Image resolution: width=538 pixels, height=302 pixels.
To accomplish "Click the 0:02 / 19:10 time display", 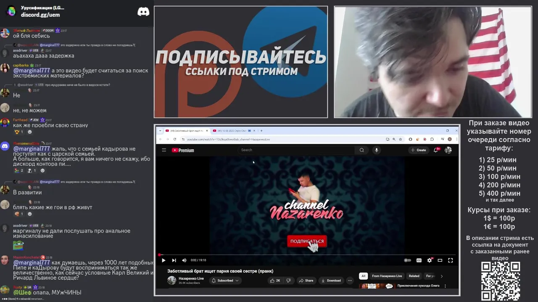I will pos(198,260).
